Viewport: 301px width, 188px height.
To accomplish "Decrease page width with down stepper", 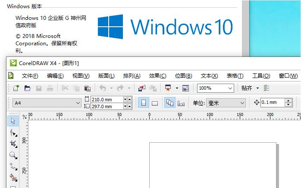I will tap(125, 100).
